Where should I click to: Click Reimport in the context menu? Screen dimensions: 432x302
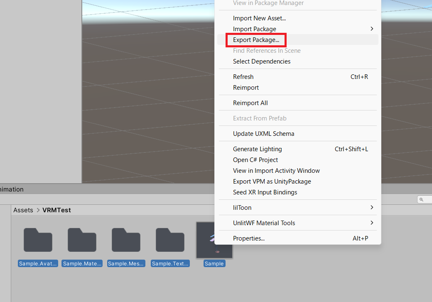pos(246,88)
